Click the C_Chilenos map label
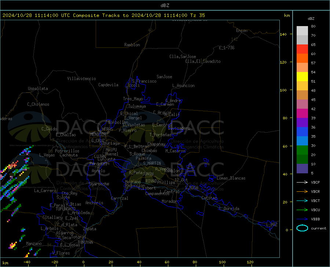 click(38, 104)
